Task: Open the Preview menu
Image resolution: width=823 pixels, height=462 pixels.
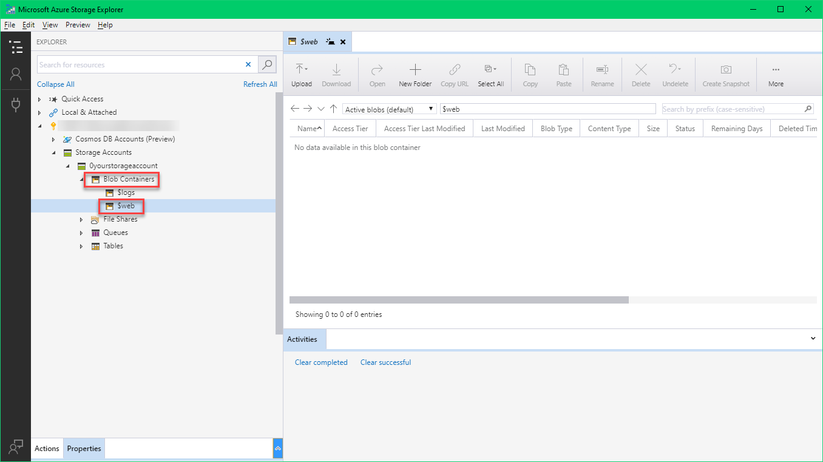Action: tap(78, 25)
